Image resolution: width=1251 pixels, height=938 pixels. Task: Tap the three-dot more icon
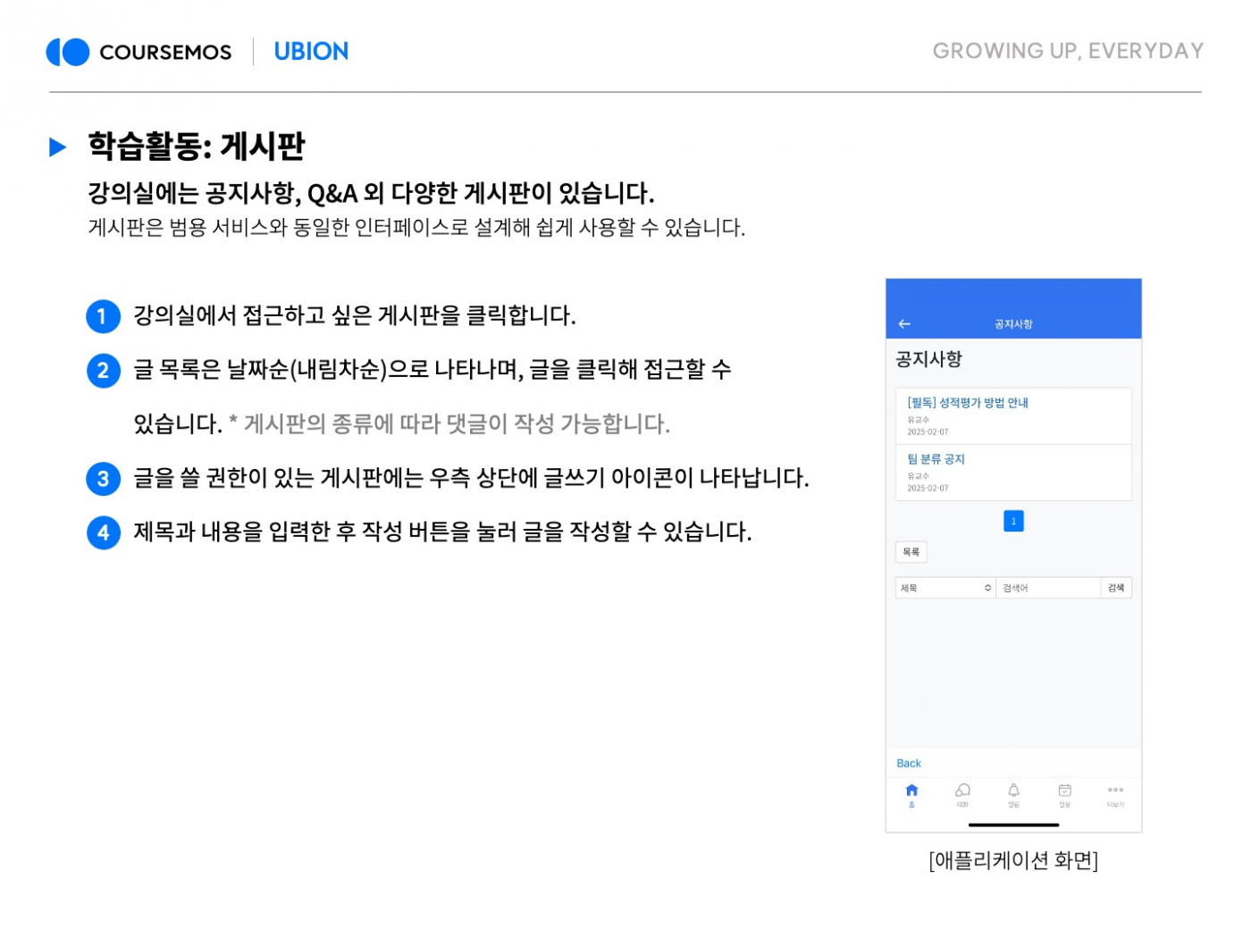pos(1115,792)
